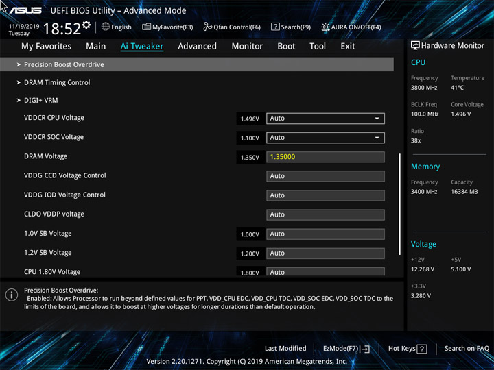Click the Voltage section heading
The width and height of the screenshot is (494, 370).
[x=423, y=244]
